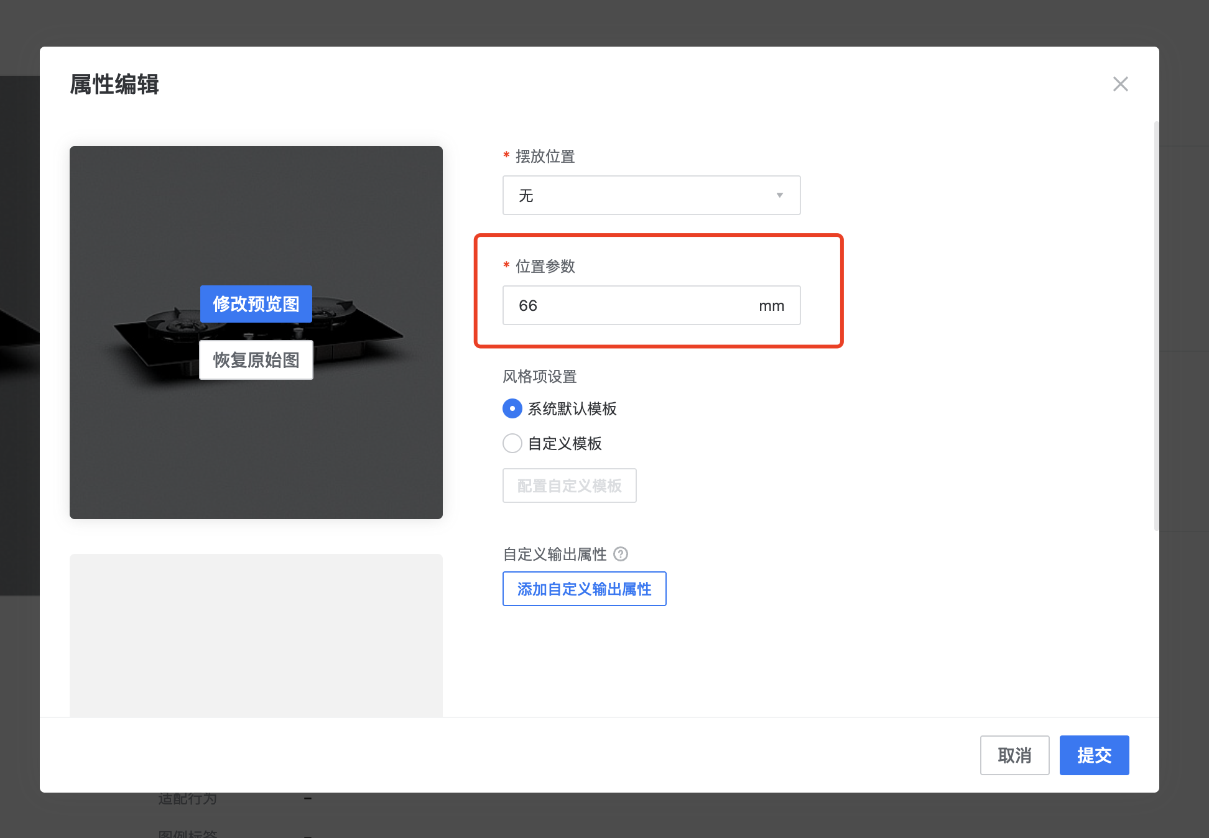Screen dimensions: 1209x838
Task: Click the help icon beside 自定义输出属性
Action: (x=620, y=554)
